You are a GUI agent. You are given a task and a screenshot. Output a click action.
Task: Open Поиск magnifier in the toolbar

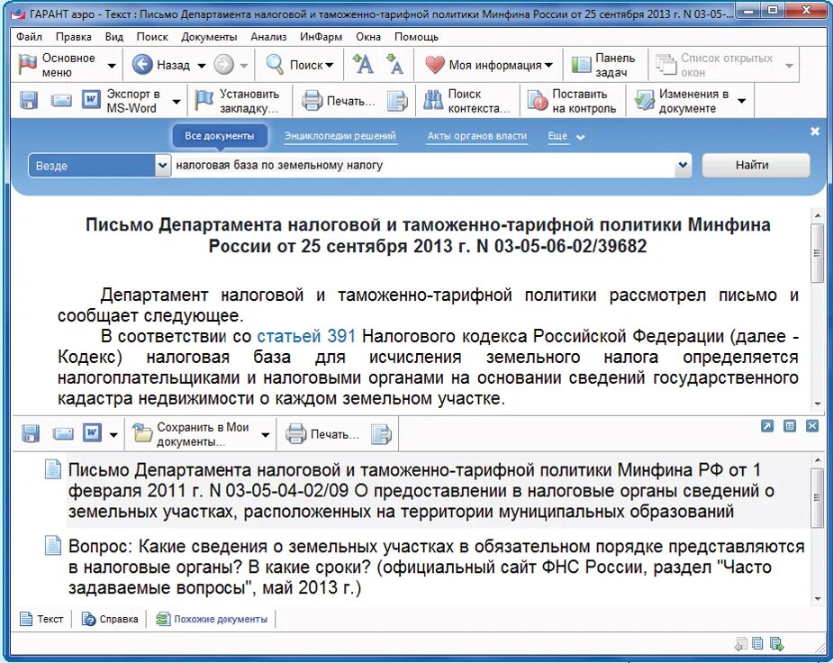[x=300, y=65]
